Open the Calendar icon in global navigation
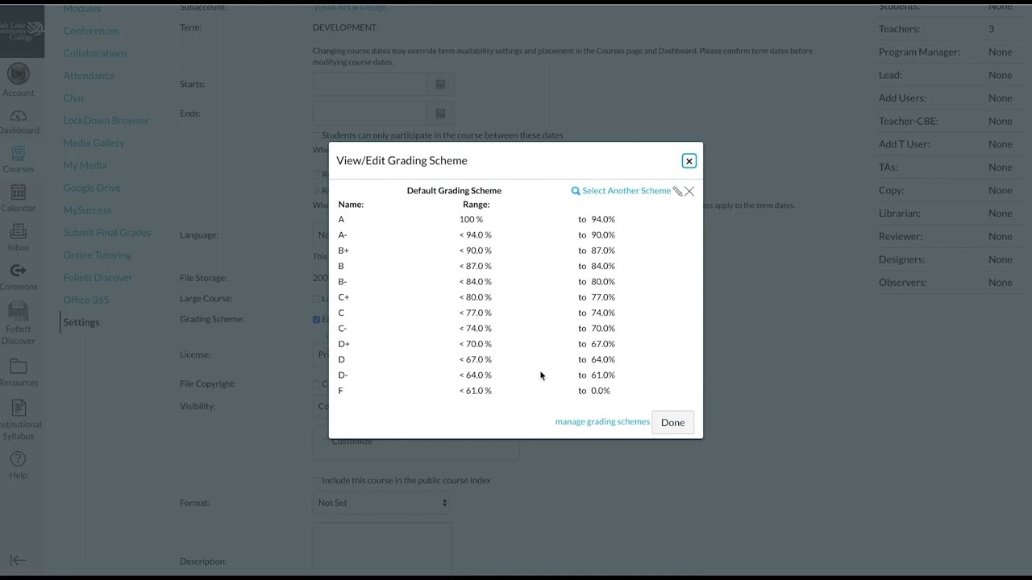This screenshot has height=580, width=1032. (18, 192)
